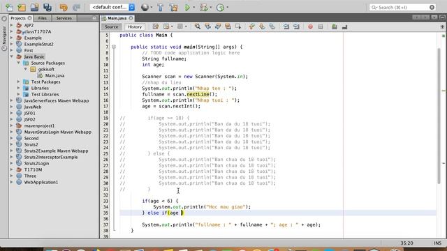Select the JavaServerFaces Maven Webapp project
Viewport: 447px width, 251px height.
tap(57, 100)
